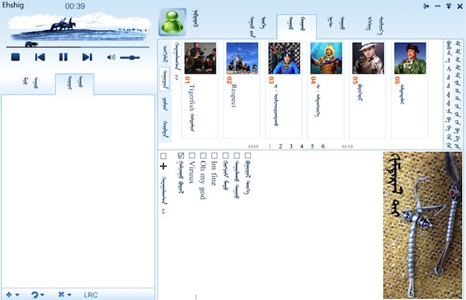Open artist 06 thumbnail with green robe
Image resolution: width=466 pixels, height=300 pixels.
[x=410, y=58]
